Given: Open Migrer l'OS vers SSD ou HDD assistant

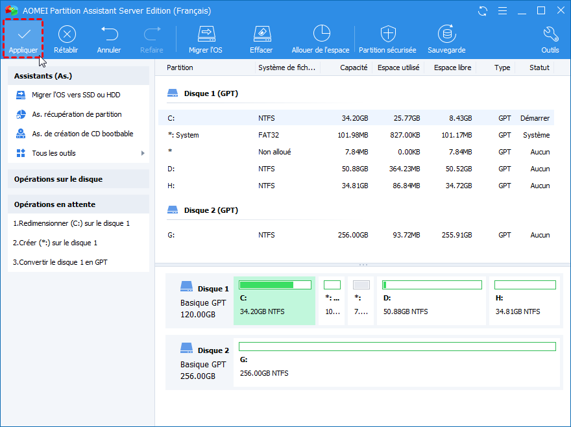Looking at the screenshot, I should 76,95.
